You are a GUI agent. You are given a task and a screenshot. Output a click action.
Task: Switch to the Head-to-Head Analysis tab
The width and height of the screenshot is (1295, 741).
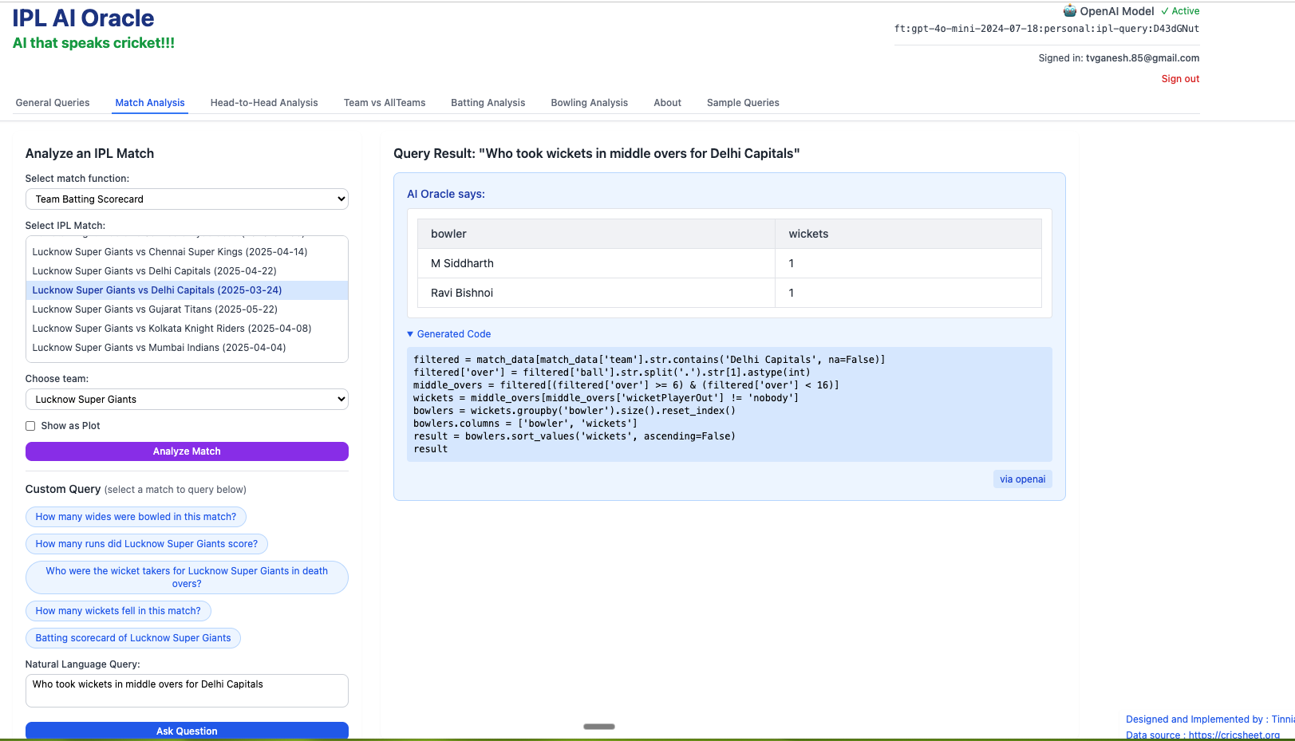[x=264, y=103]
